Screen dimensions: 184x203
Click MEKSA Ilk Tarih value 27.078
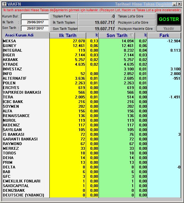click(x=79, y=41)
